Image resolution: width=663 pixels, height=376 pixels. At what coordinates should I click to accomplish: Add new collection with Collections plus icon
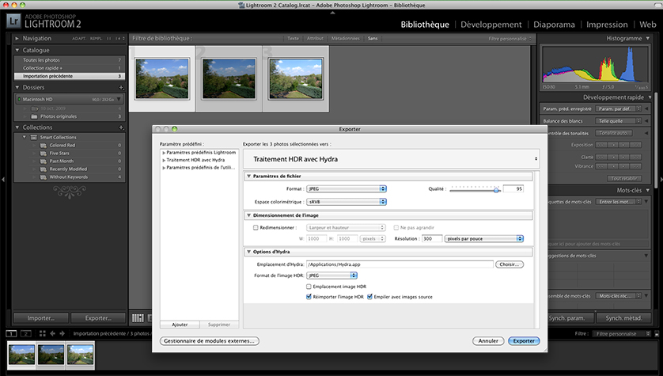pyautogui.click(x=121, y=127)
